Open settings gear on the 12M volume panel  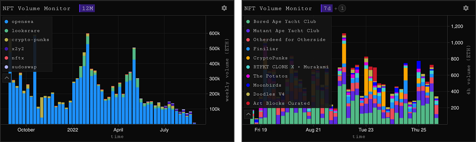coord(224,8)
